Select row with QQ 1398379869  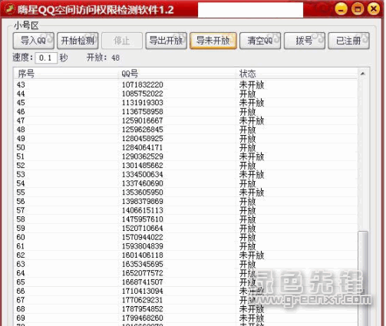click(186, 201)
